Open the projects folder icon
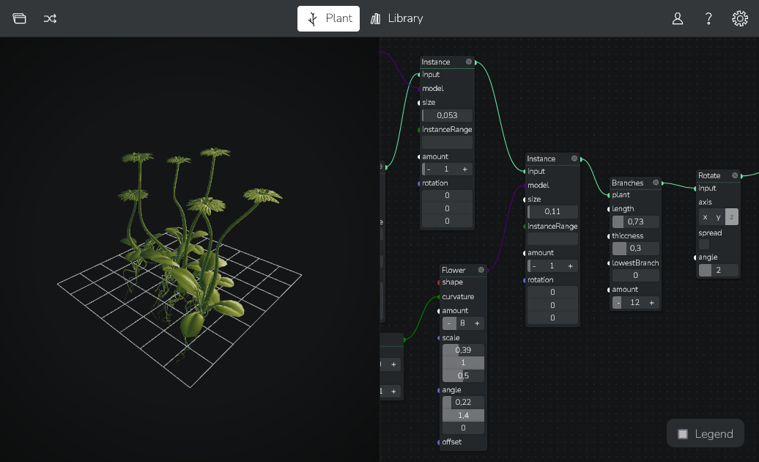759x462 pixels. click(x=20, y=18)
